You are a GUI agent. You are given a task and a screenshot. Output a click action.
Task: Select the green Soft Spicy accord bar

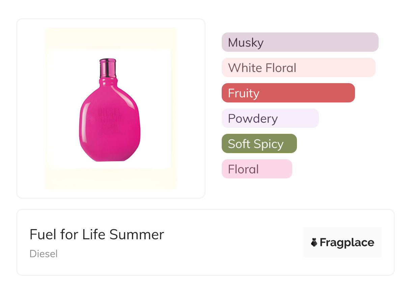point(259,144)
